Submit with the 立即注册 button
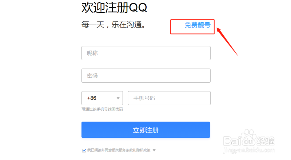The image size is (291, 160). pyautogui.click(x=146, y=130)
